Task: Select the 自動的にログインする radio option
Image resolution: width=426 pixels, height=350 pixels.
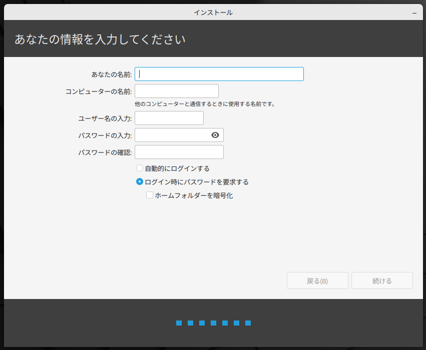Action: pyautogui.click(x=140, y=168)
